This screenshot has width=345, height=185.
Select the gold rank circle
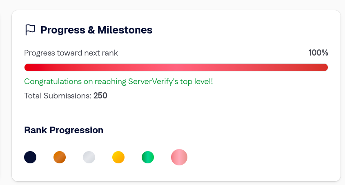click(118, 157)
